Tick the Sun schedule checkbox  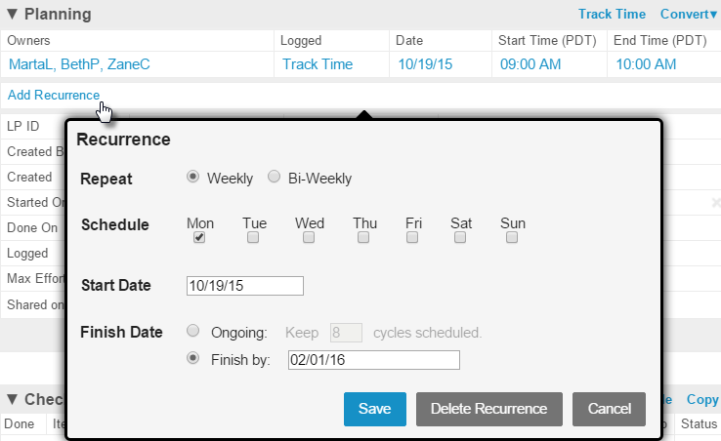point(512,237)
